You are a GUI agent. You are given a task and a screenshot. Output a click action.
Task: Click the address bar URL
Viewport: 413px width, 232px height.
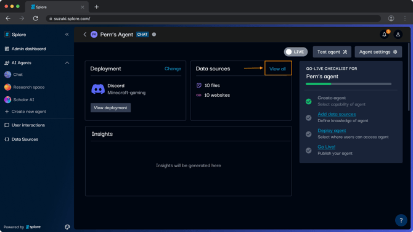[x=72, y=19]
